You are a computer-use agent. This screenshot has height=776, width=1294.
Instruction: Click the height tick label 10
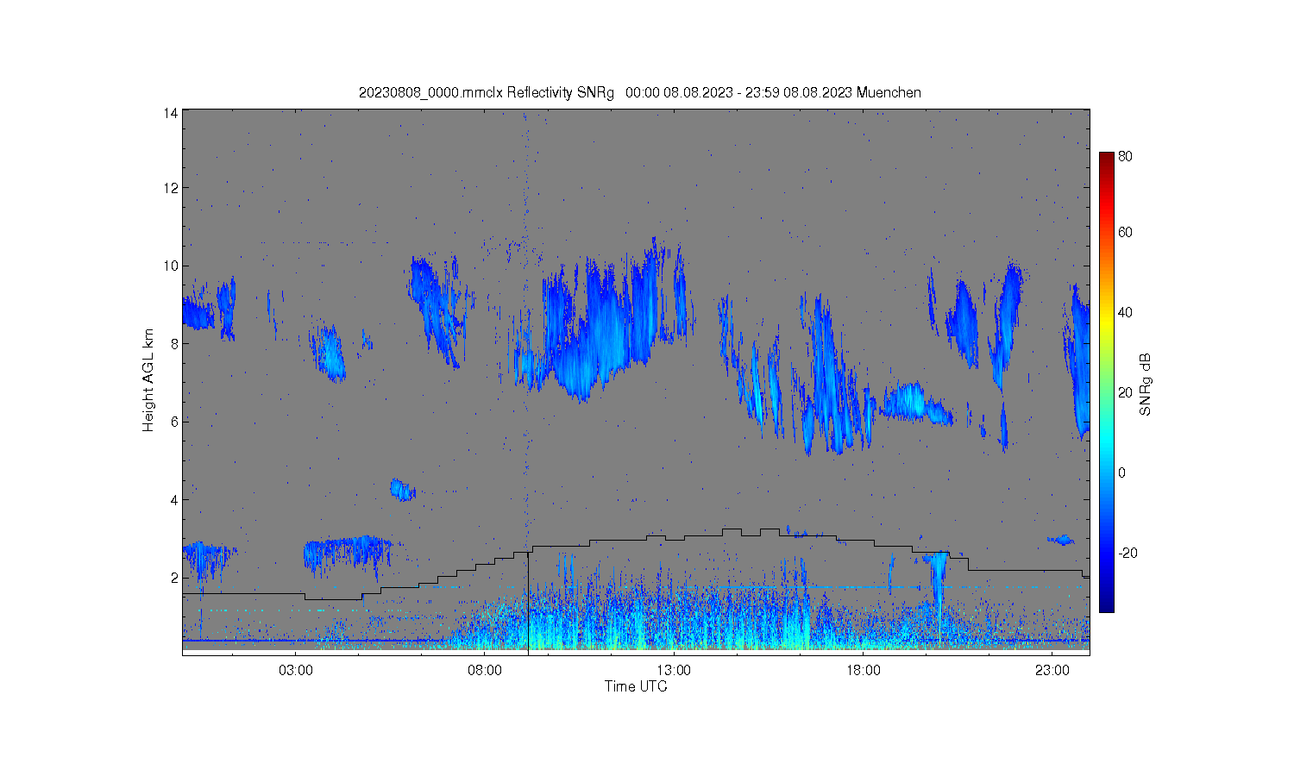pyautogui.click(x=172, y=266)
